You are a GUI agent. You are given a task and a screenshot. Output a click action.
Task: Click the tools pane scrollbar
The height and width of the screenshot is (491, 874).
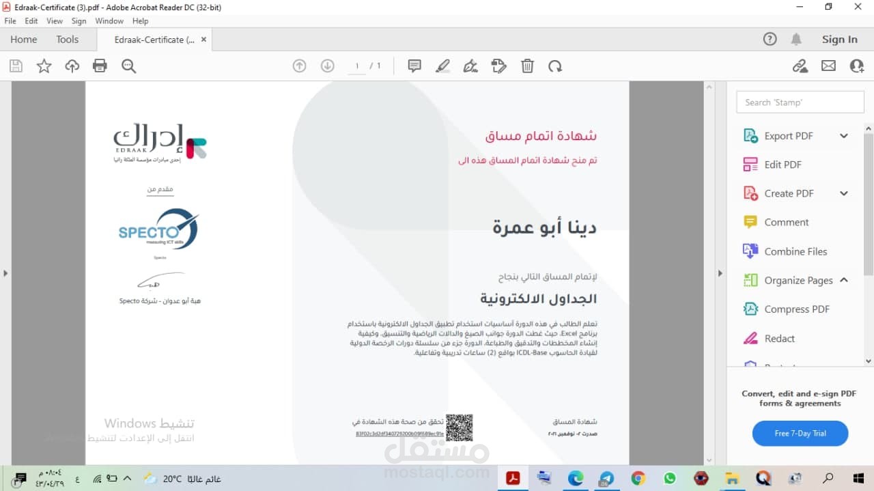tap(869, 204)
